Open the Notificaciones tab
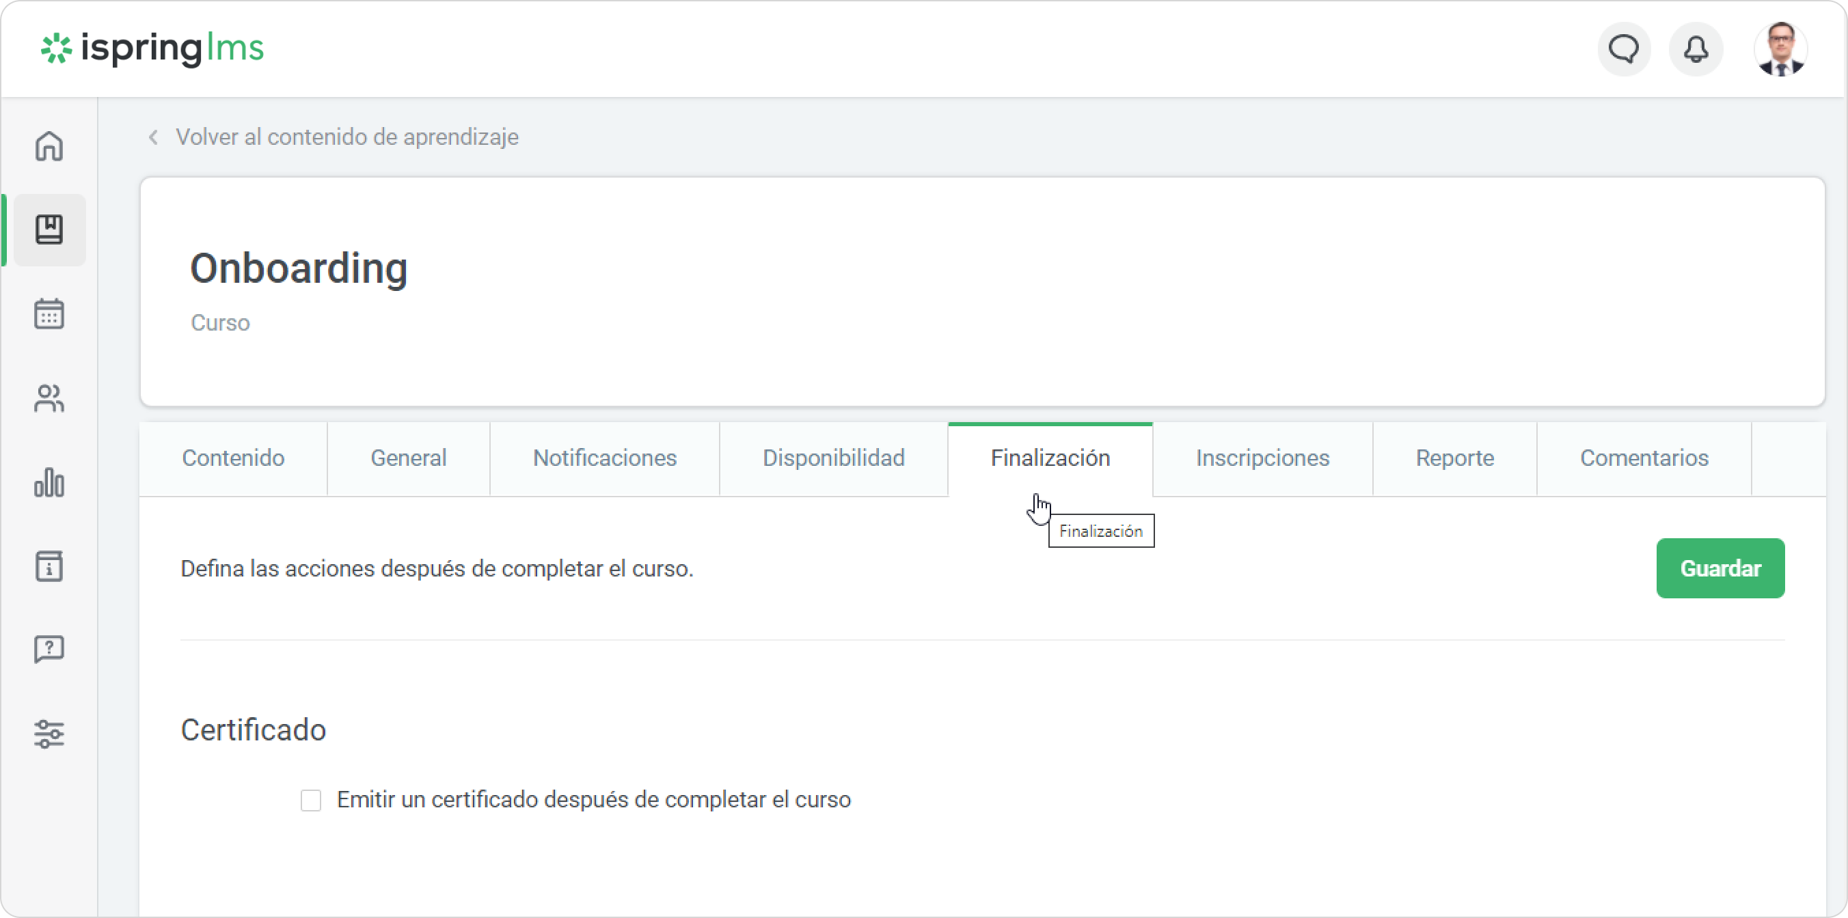The width and height of the screenshot is (1848, 918). pos(604,458)
